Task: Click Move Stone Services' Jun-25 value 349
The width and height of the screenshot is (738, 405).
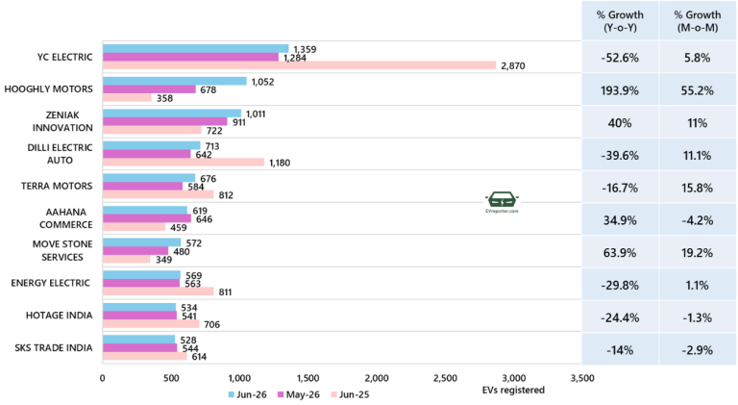Action: [x=163, y=260]
